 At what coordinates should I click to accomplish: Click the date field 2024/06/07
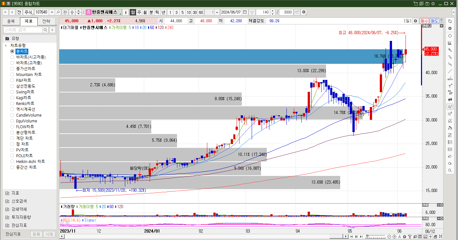coord(231,12)
